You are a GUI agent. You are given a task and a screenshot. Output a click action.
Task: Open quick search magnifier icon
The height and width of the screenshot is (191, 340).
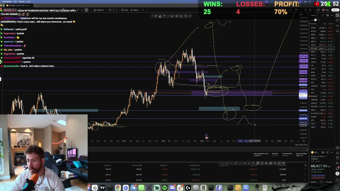click(x=306, y=10)
